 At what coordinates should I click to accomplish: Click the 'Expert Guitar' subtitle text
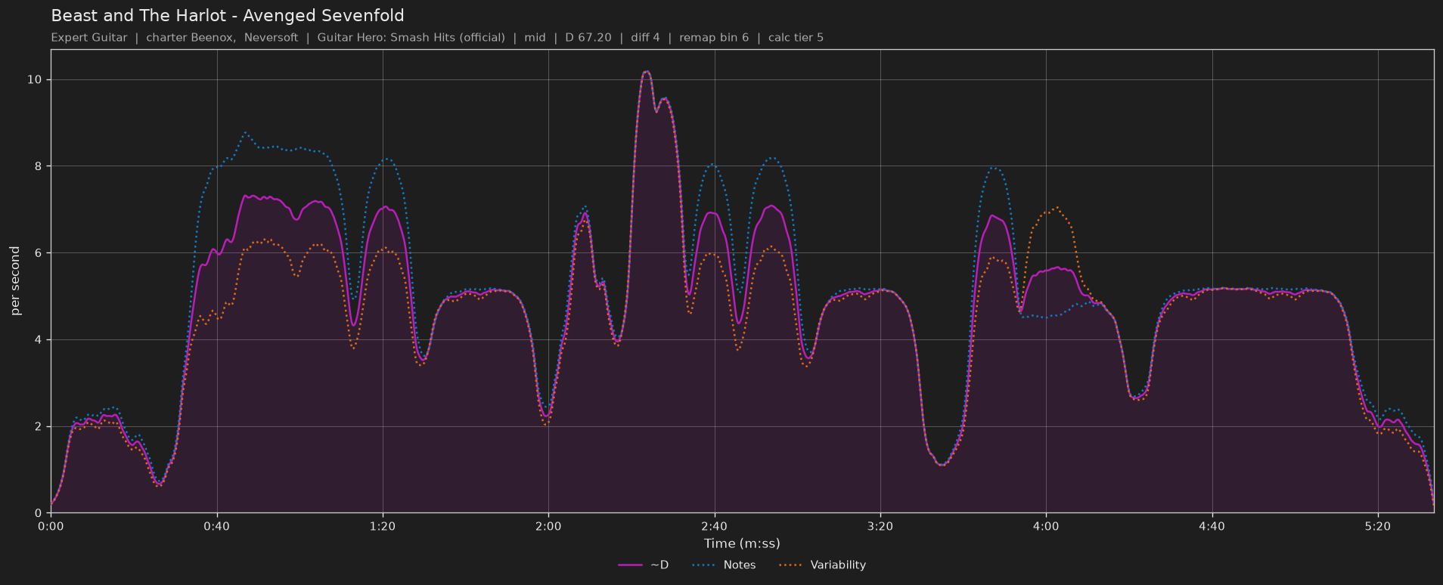[89, 38]
